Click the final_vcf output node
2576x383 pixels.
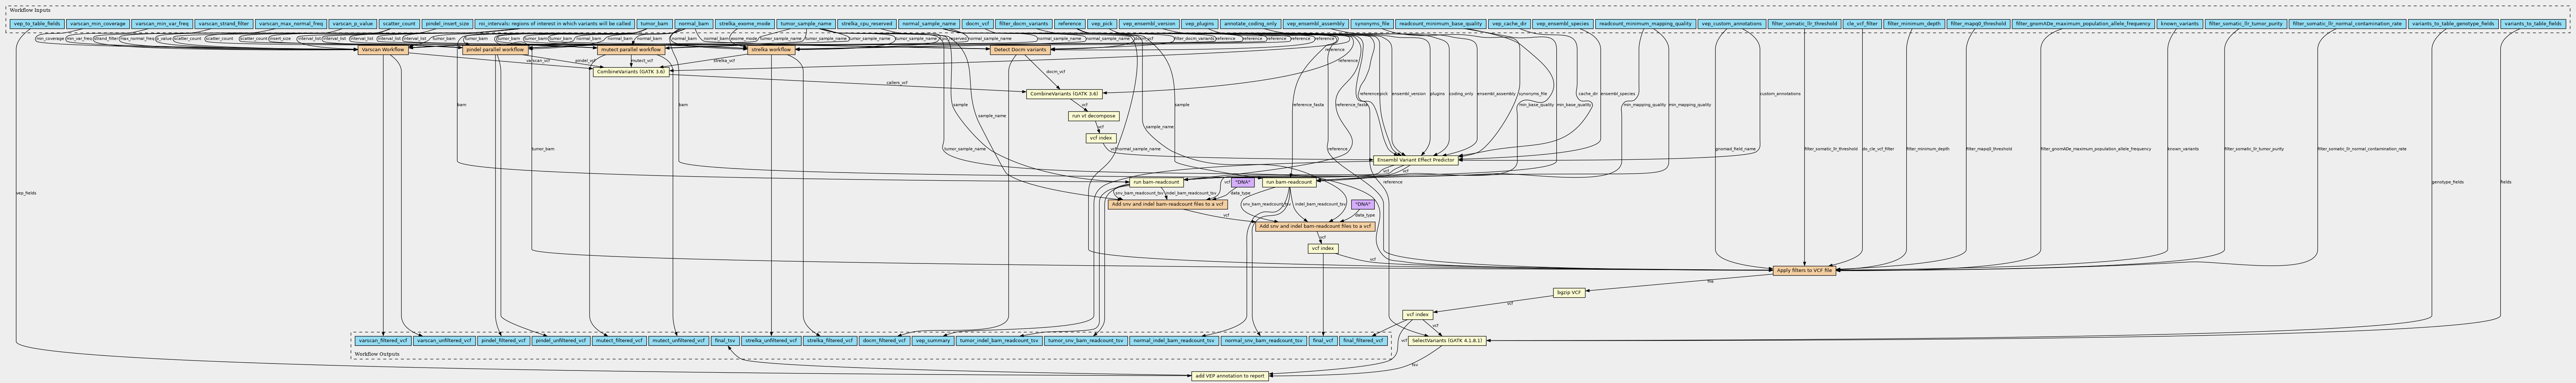click(1323, 341)
